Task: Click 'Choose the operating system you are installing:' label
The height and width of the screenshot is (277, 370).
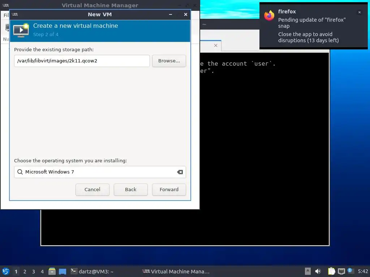Action: click(70, 161)
